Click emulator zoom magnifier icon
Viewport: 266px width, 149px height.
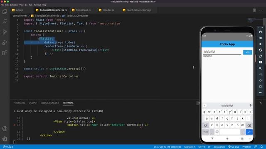tap(261, 68)
